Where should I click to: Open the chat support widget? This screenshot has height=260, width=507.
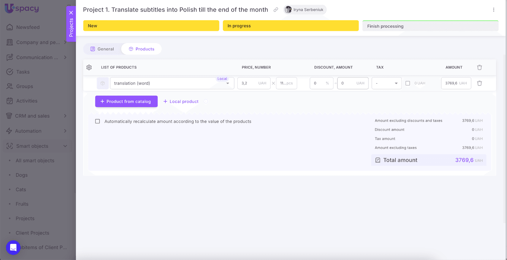13,247
